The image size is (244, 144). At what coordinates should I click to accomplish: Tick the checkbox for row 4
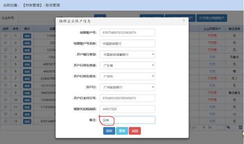[5, 57]
